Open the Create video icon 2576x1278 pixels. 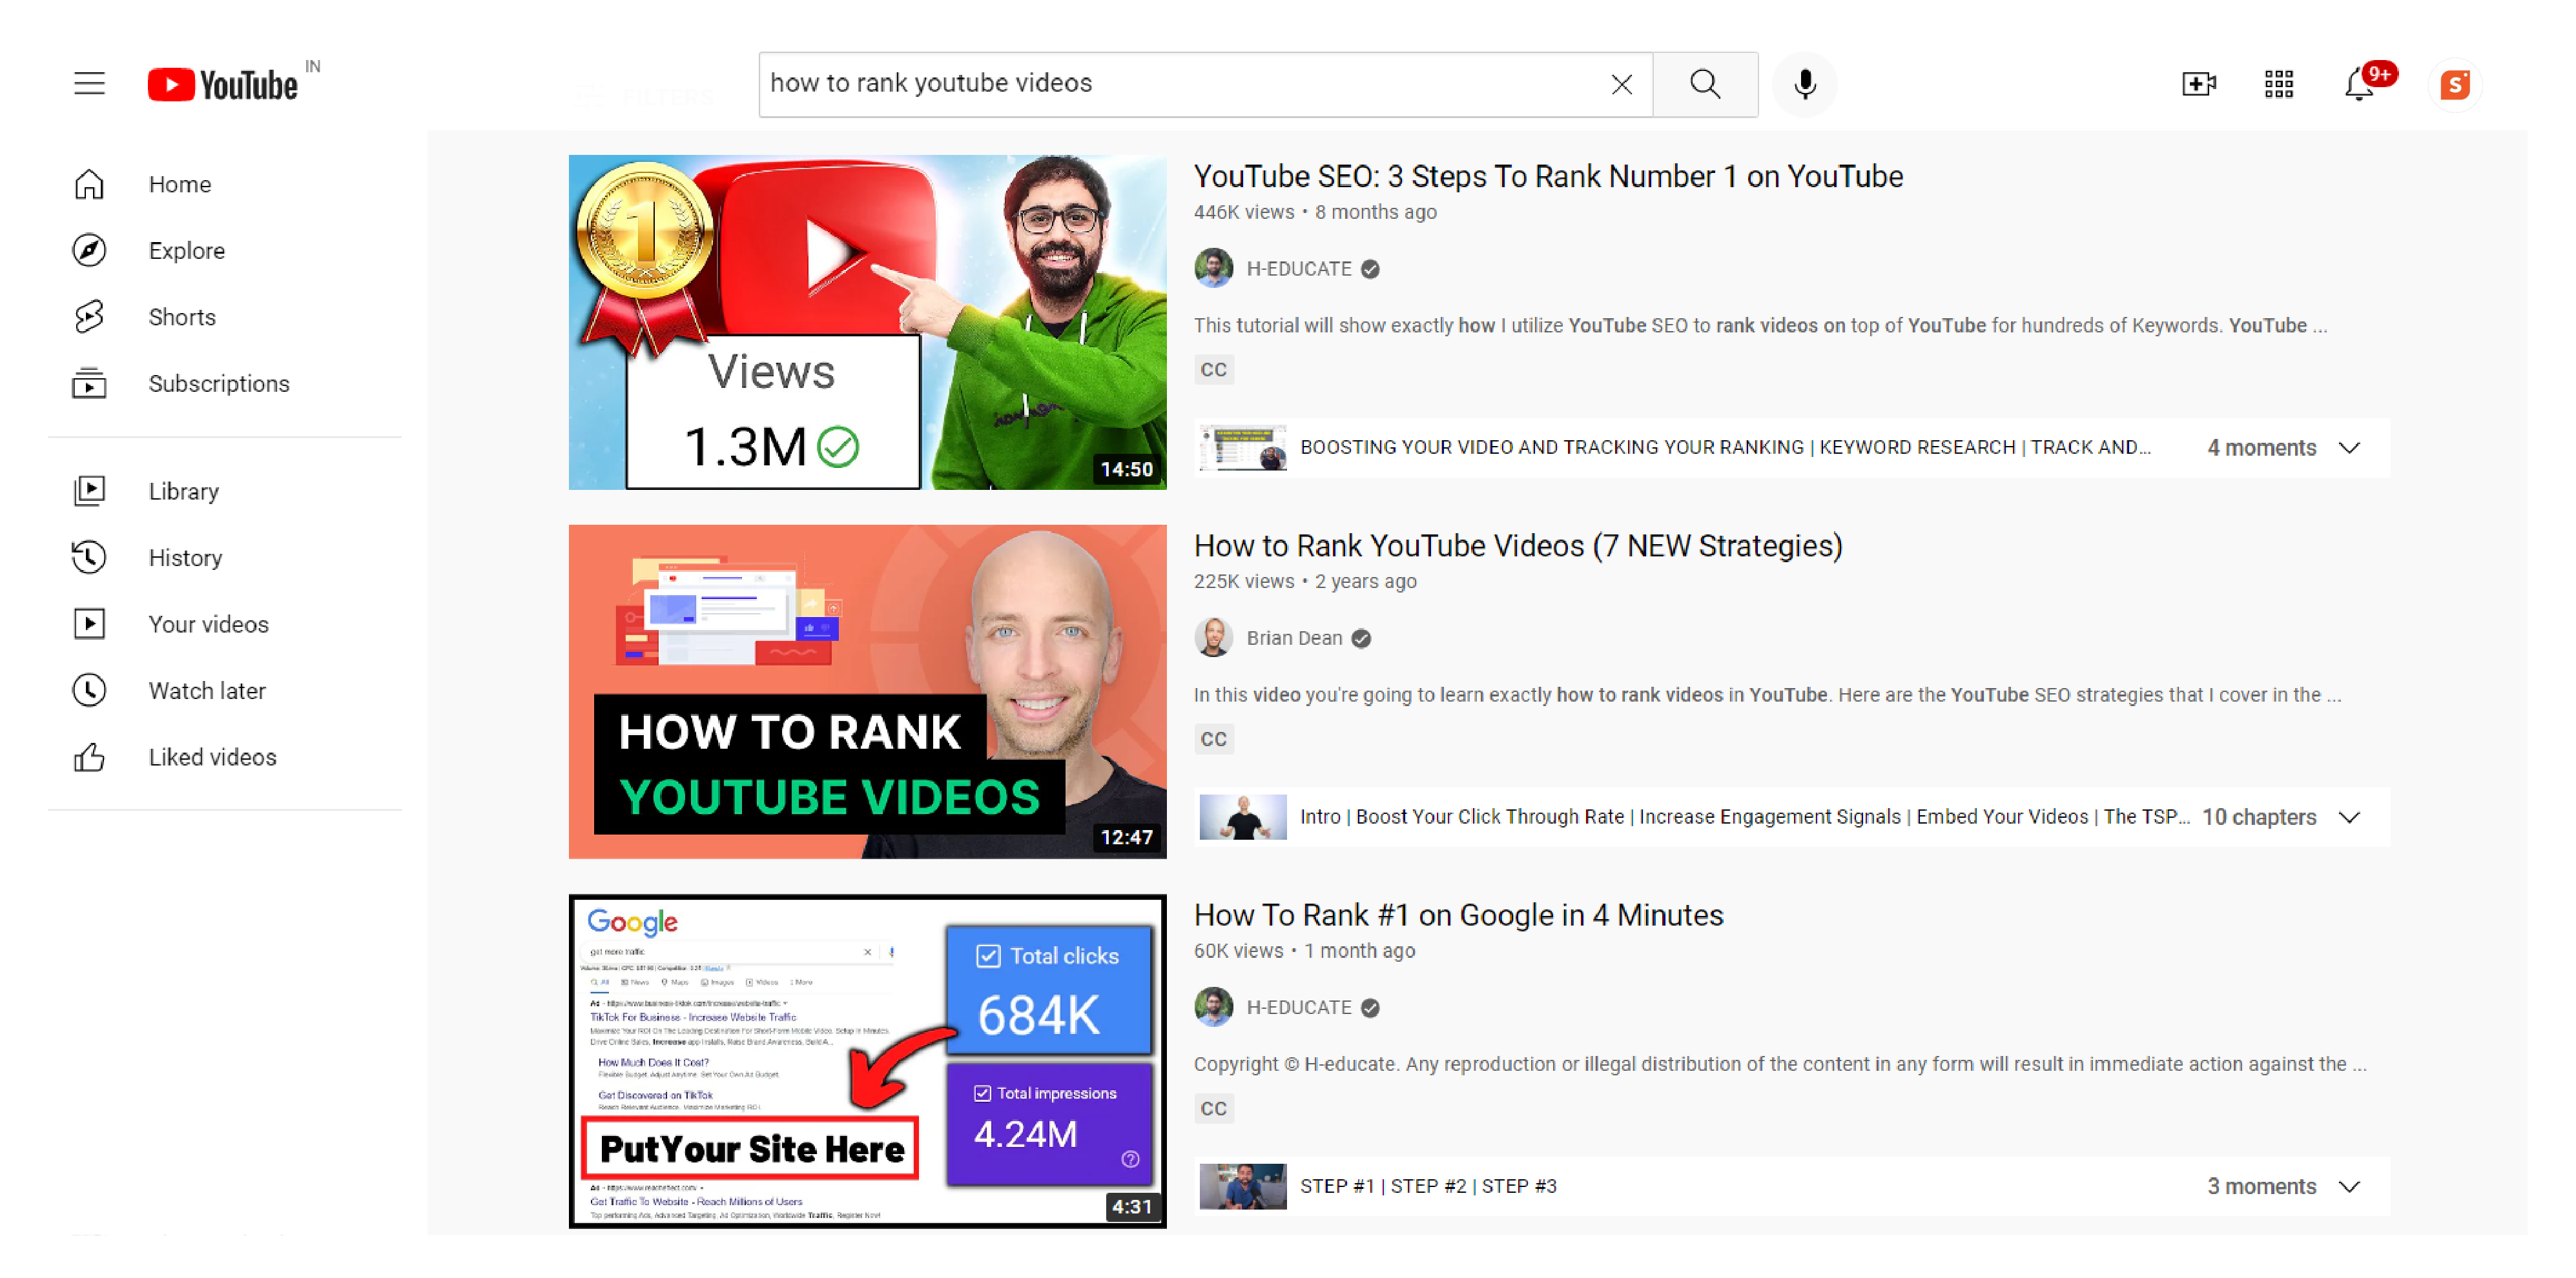[2198, 85]
